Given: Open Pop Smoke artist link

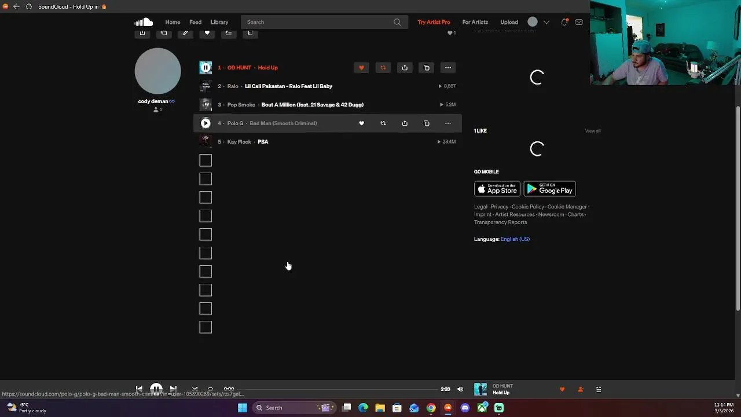Looking at the screenshot, I should tap(241, 105).
